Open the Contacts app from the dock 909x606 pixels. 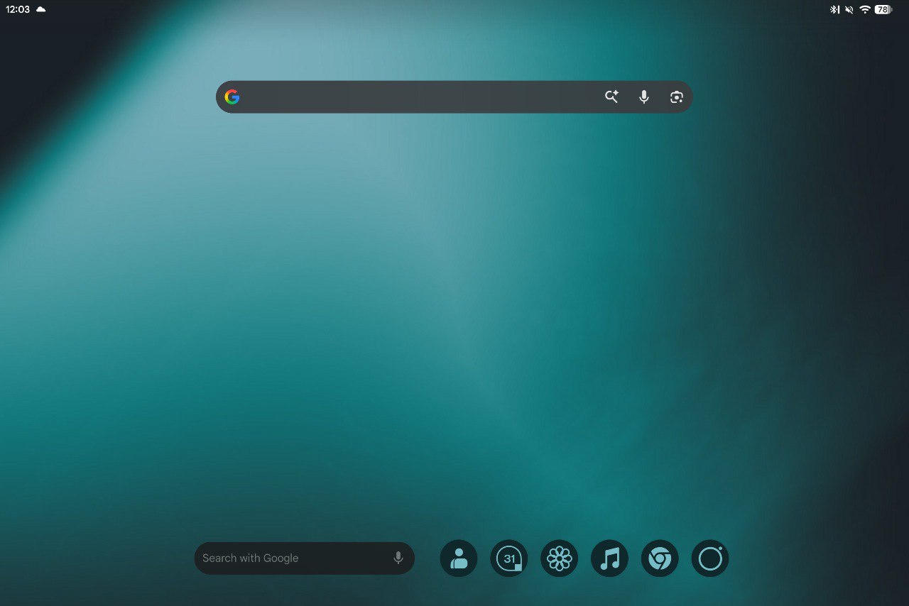[x=458, y=558]
